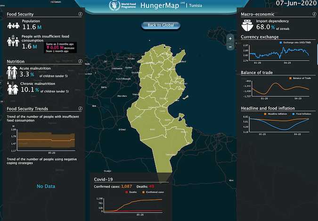Image resolution: width=318 pixels, height=221 pixels.
Task: Click the insufficient food consumption family icon
Action: (13, 41)
